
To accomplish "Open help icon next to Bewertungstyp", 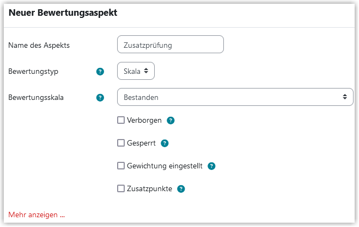I will click(x=100, y=71).
